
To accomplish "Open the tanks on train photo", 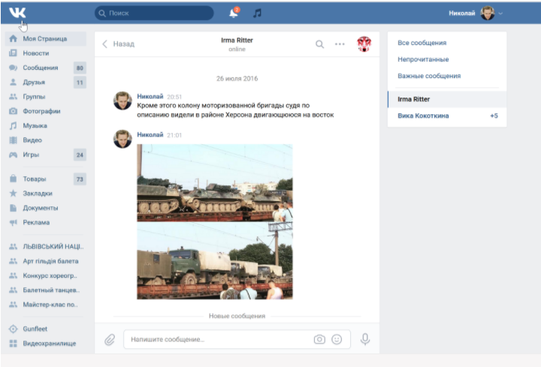I will click(x=214, y=182).
